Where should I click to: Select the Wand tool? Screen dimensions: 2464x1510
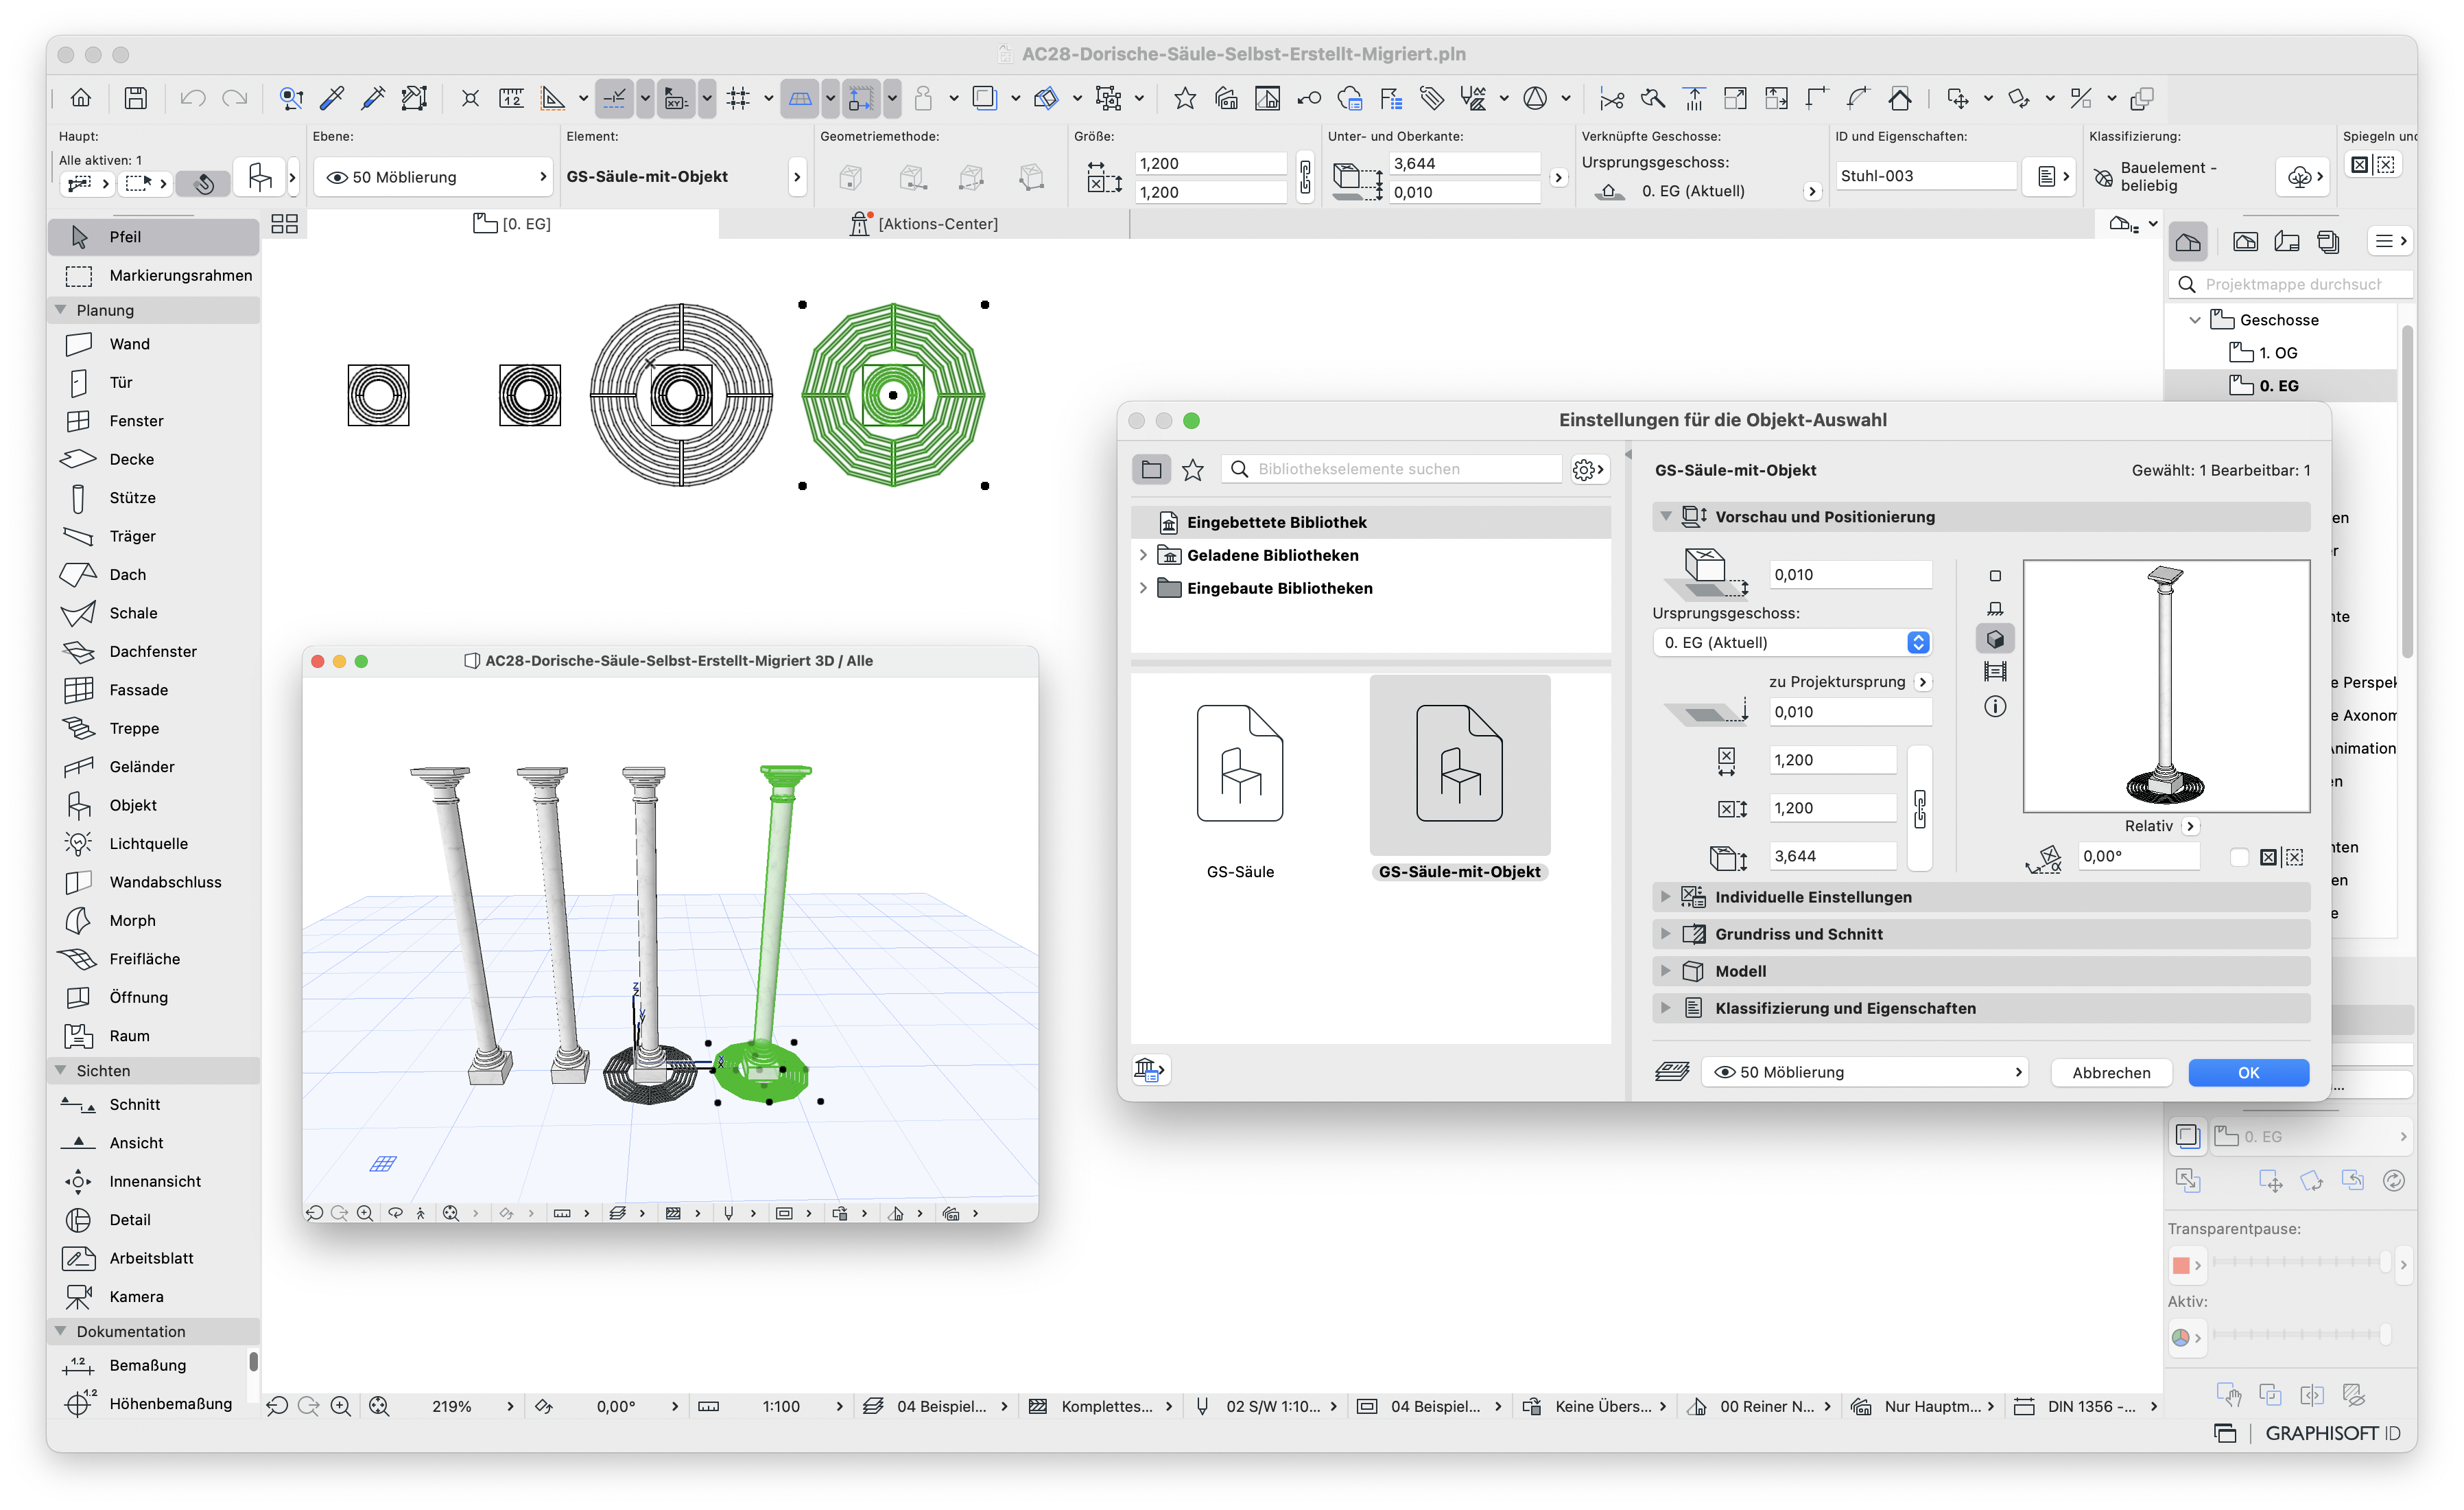point(153,343)
